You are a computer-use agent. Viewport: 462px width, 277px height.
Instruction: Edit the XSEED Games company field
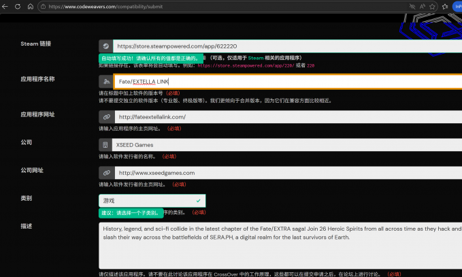click(287, 145)
